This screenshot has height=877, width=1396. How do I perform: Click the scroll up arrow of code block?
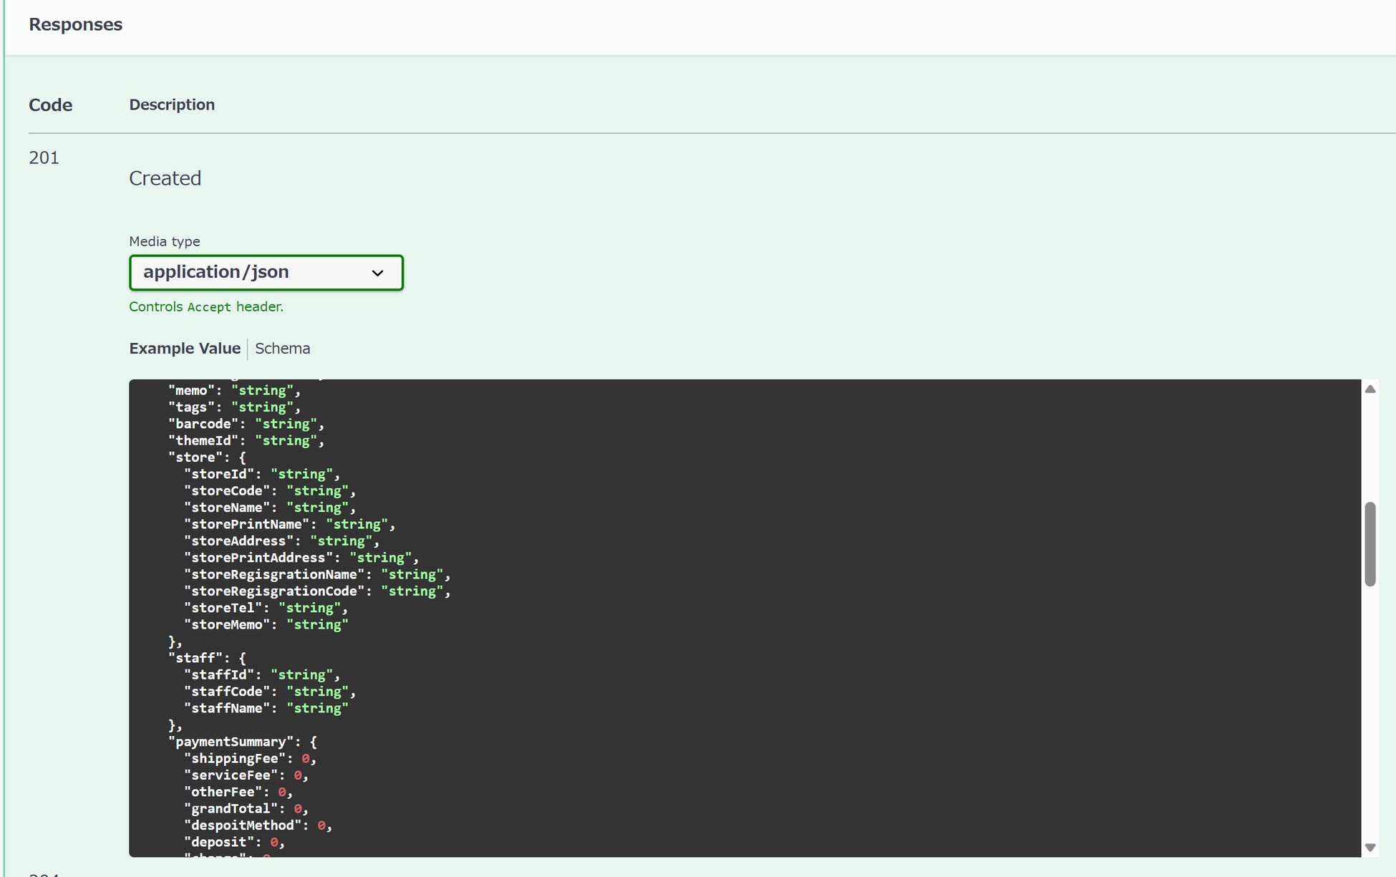point(1370,389)
